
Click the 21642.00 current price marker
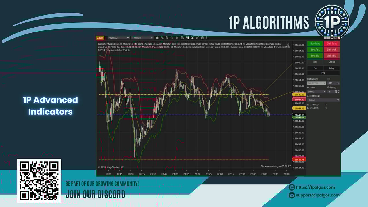pyautogui.click(x=298, y=115)
